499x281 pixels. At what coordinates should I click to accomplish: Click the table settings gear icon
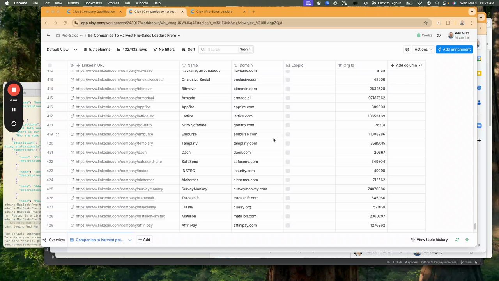[x=407, y=50]
